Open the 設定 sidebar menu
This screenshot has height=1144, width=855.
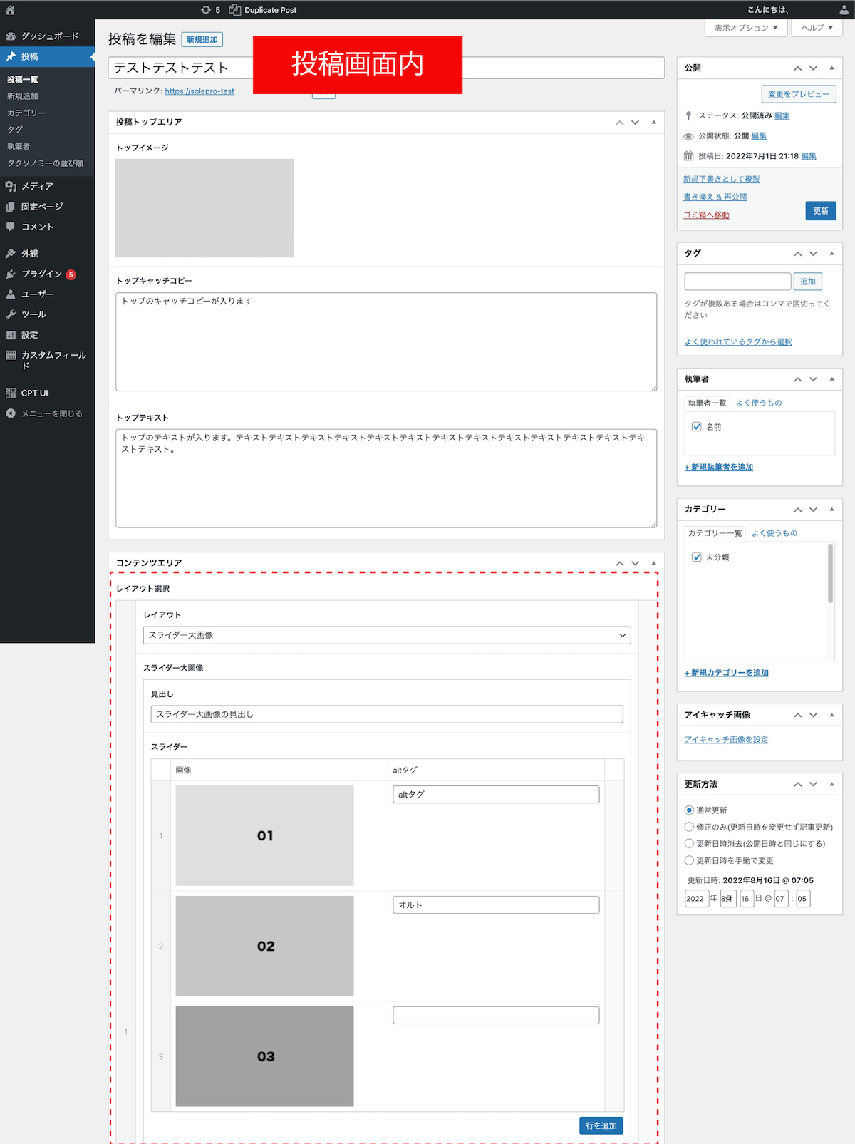pos(29,335)
